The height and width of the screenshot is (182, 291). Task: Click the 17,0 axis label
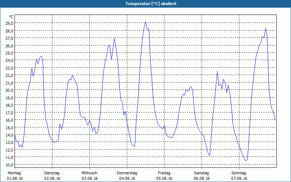coord(9,112)
